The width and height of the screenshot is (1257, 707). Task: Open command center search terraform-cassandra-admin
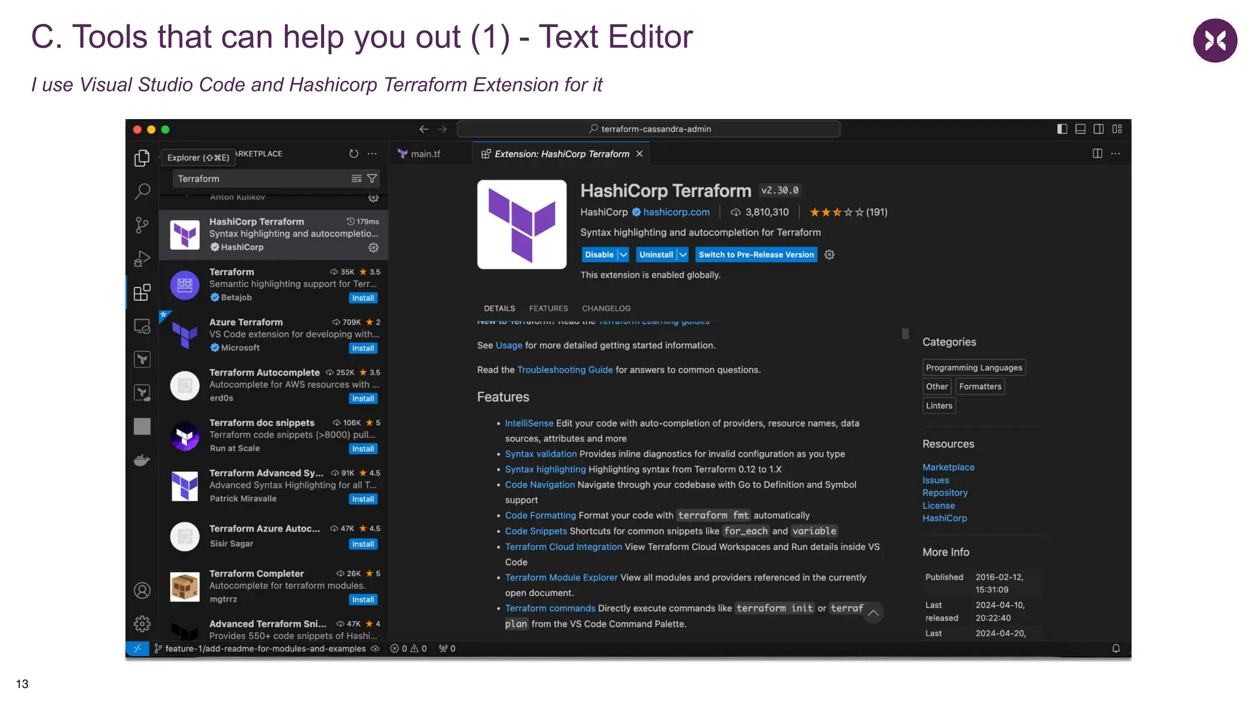649,129
